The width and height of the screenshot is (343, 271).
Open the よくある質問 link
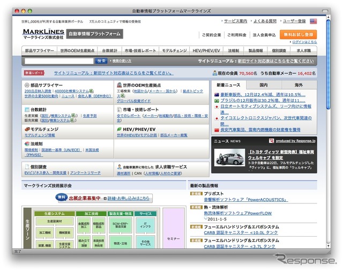pos(265,21)
